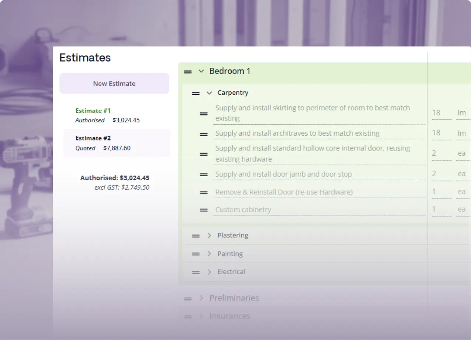Collapse the Bedroom 1 section

click(201, 71)
